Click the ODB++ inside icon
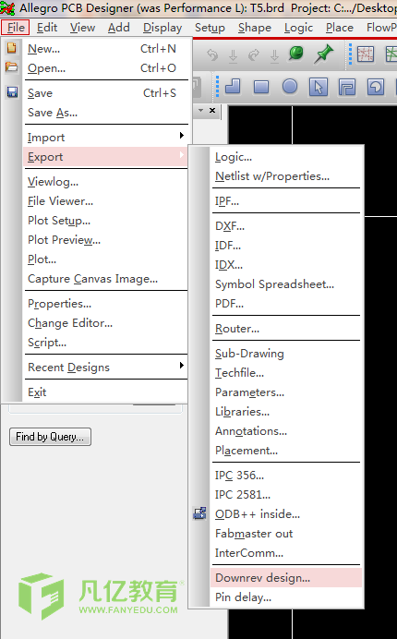The image size is (397, 639). (x=199, y=513)
